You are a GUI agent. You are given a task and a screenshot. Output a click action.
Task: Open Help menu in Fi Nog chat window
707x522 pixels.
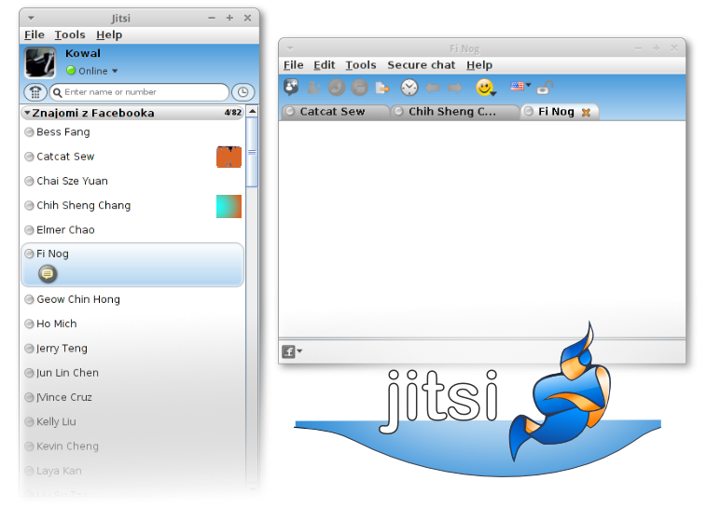tap(479, 65)
